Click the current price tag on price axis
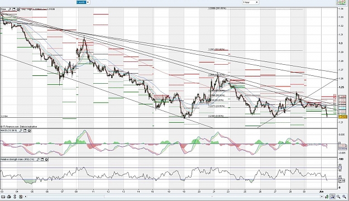The width and height of the screenshot is (349, 201). coord(342,117)
